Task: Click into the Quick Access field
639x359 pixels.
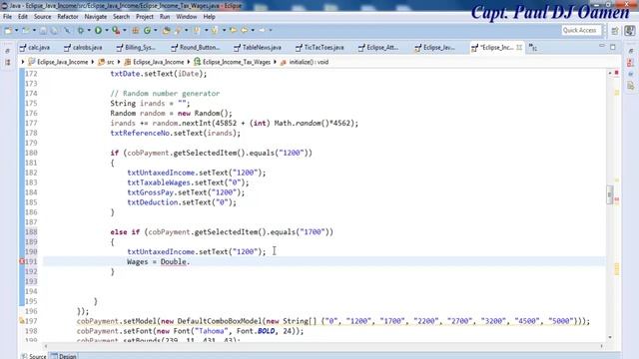Action: click(x=581, y=30)
